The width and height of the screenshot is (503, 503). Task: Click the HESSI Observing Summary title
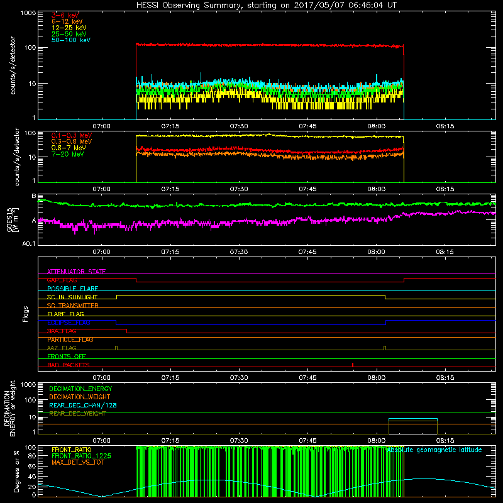point(266,5)
